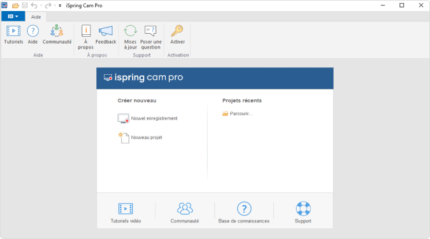This screenshot has height=239, width=430.
Task: Open Communauté in the bottom panel
Action: pos(184,213)
